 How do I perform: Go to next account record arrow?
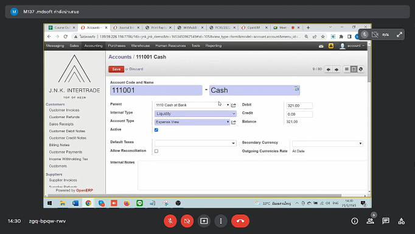337,69
